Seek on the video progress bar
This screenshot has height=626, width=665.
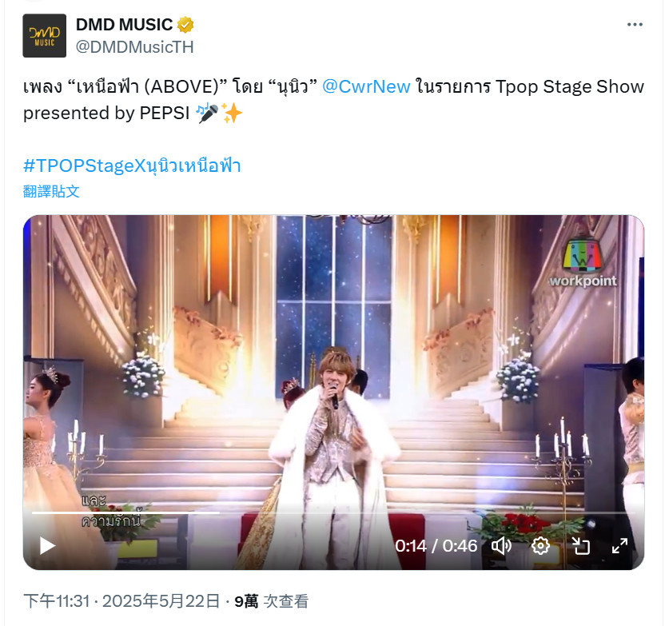[x=333, y=512]
